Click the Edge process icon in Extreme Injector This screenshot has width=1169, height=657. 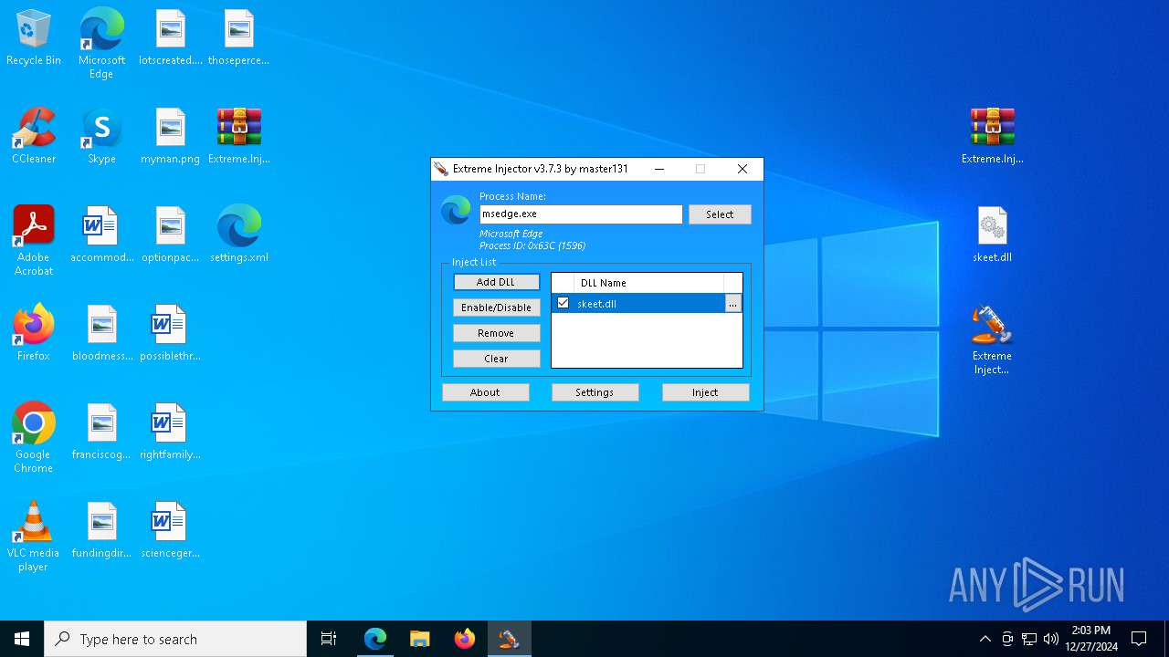point(456,211)
